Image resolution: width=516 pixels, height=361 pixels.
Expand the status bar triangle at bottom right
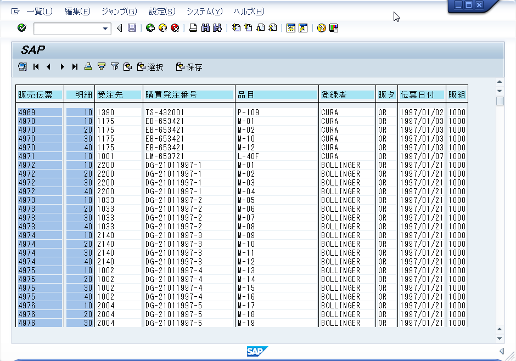point(502,351)
